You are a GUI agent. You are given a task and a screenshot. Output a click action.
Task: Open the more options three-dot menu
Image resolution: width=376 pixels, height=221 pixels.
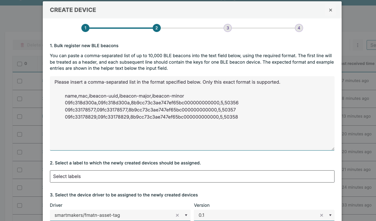tap(358, 45)
